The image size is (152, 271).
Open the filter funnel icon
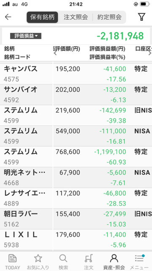pyautogui.click(x=142, y=17)
